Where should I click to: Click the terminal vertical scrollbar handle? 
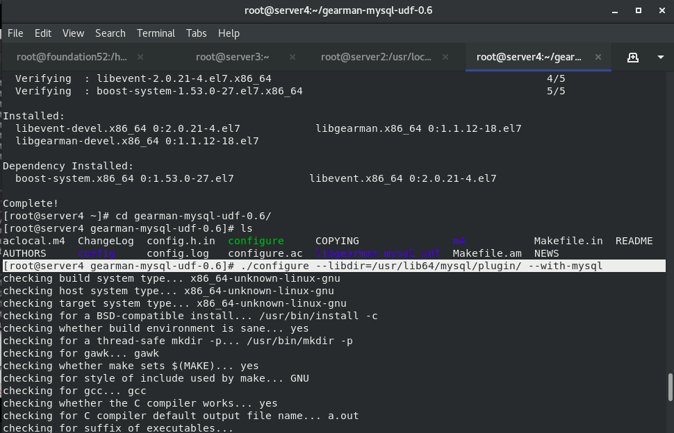670,387
